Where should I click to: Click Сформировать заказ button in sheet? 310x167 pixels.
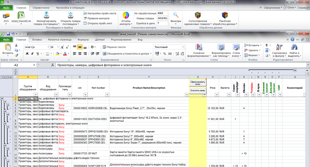tap(198, 83)
